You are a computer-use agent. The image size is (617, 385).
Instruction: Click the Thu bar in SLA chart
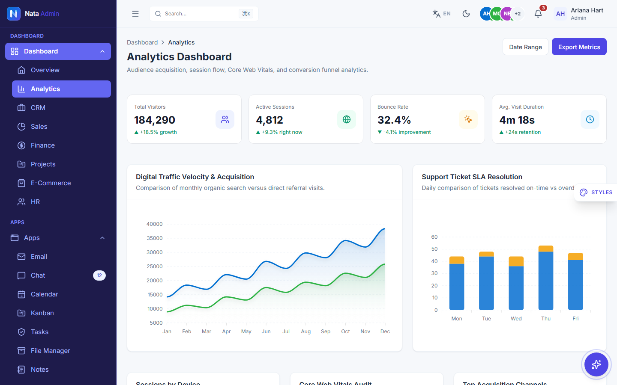tap(546, 278)
